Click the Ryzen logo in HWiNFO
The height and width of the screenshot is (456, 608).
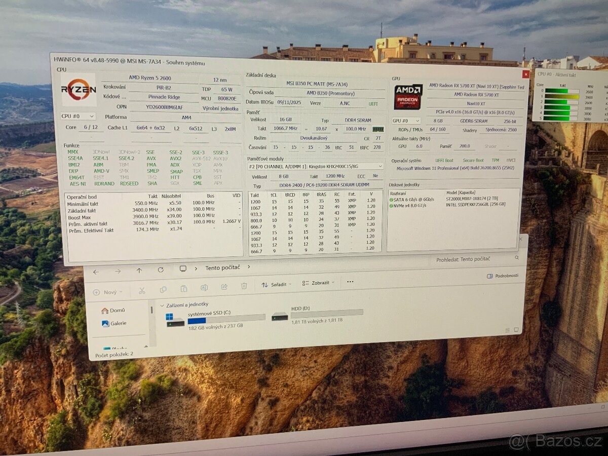(x=79, y=90)
